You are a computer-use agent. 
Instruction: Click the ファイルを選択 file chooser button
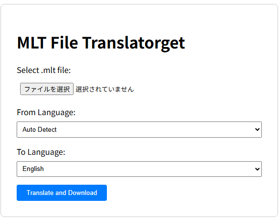pyautogui.click(x=47, y=89)
